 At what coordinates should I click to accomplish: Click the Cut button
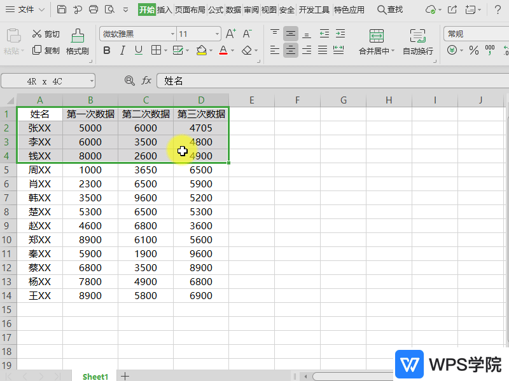tap(46, 34)
